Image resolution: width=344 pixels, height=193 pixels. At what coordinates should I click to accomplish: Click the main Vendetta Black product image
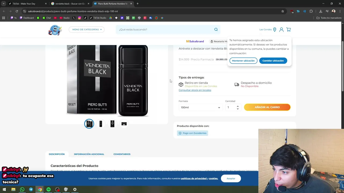107,80
